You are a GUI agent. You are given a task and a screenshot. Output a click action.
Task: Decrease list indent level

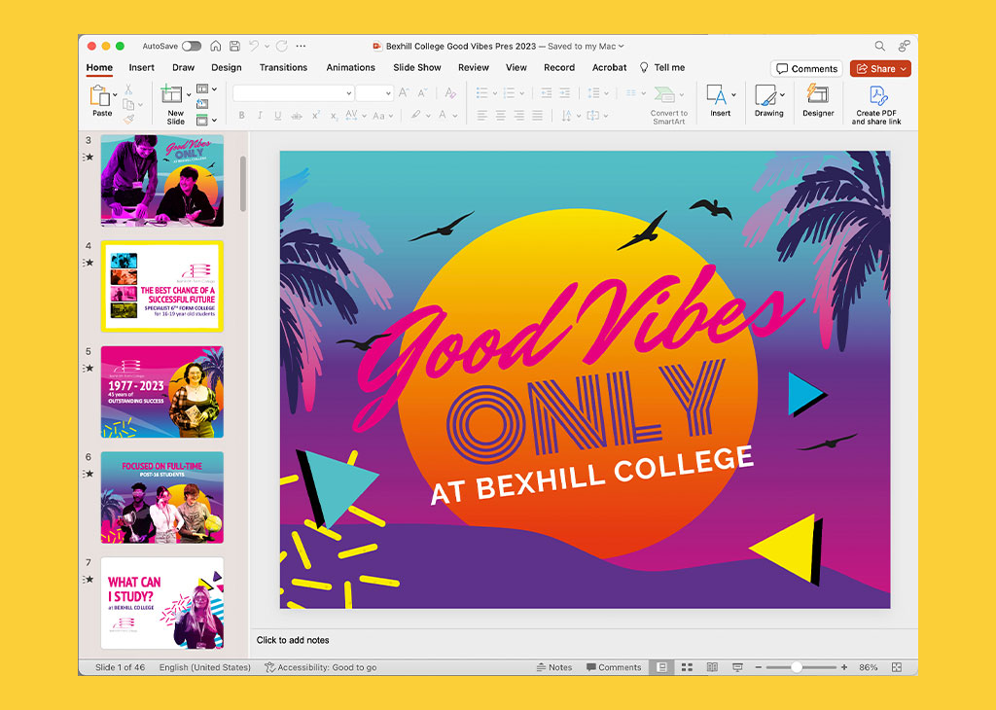pyautogui.click(x=547, y=93)
